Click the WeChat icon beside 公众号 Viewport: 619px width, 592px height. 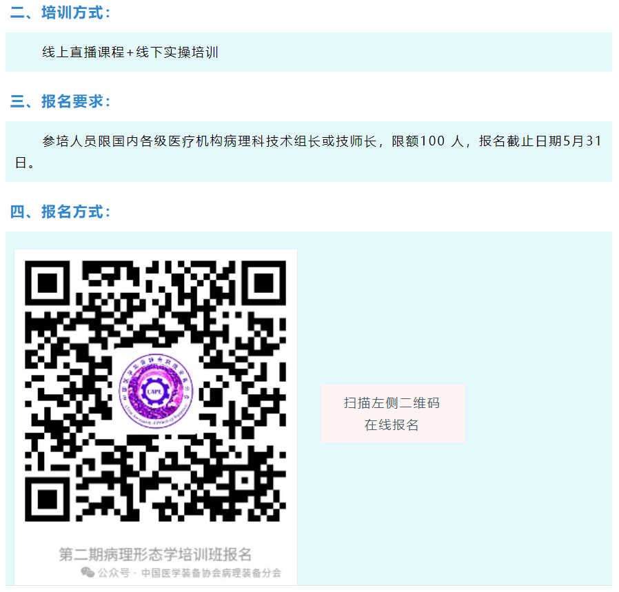pos(88,572)
